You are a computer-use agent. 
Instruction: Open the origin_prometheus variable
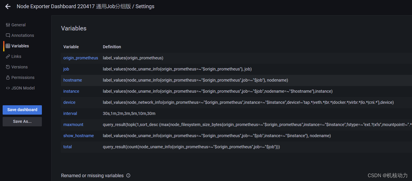tap(81, 58)
